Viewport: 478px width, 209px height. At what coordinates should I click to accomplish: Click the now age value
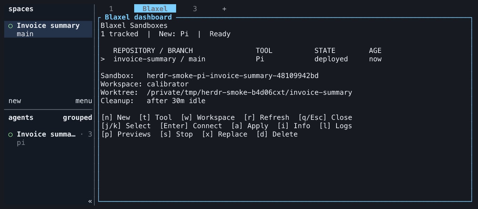pos(375,59)
